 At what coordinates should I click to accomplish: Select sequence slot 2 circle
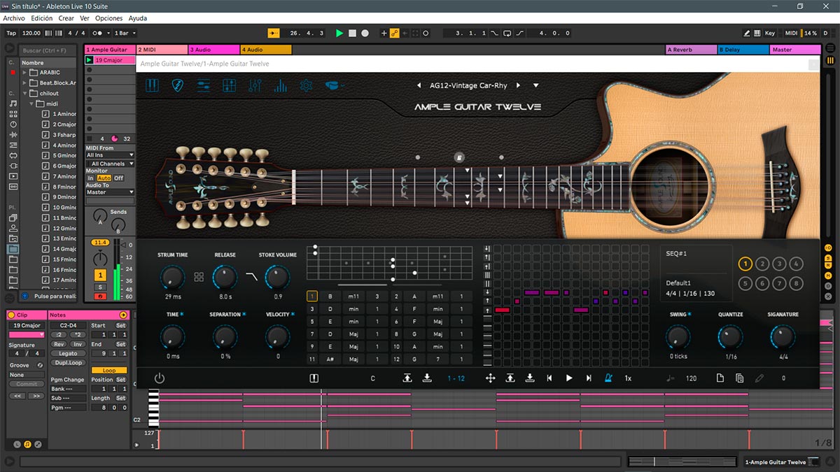(x=762, y=264)
